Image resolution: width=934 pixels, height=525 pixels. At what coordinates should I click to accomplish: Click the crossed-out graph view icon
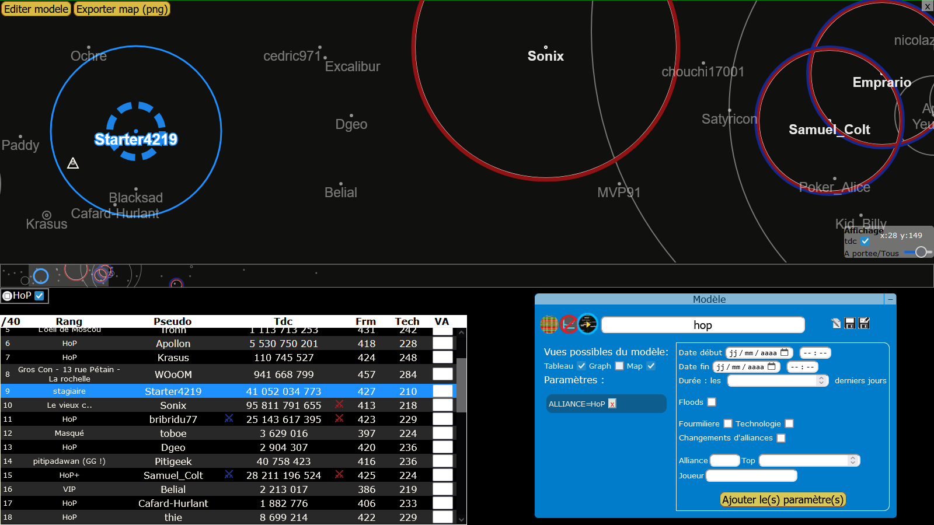point(569,324)
